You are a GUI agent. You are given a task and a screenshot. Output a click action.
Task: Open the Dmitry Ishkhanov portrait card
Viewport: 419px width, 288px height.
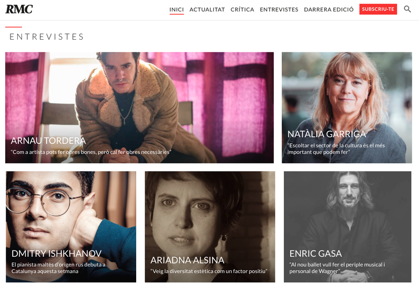[x=71, y=227]
